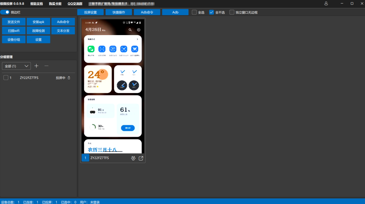
Task: Tap the earbuds icon showing 91 battery
Action: tap(92, 112)
